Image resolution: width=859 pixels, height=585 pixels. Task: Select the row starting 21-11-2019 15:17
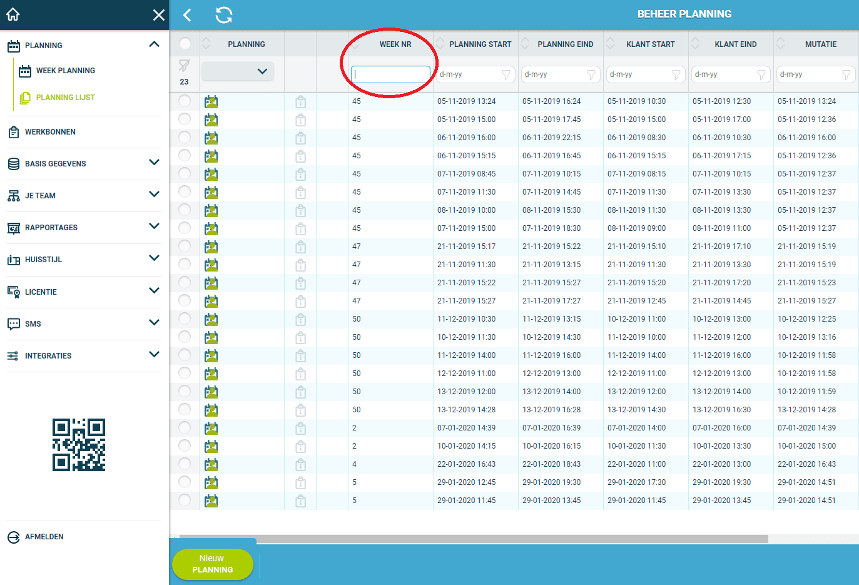pyautogui.click(x=185, y=246)
